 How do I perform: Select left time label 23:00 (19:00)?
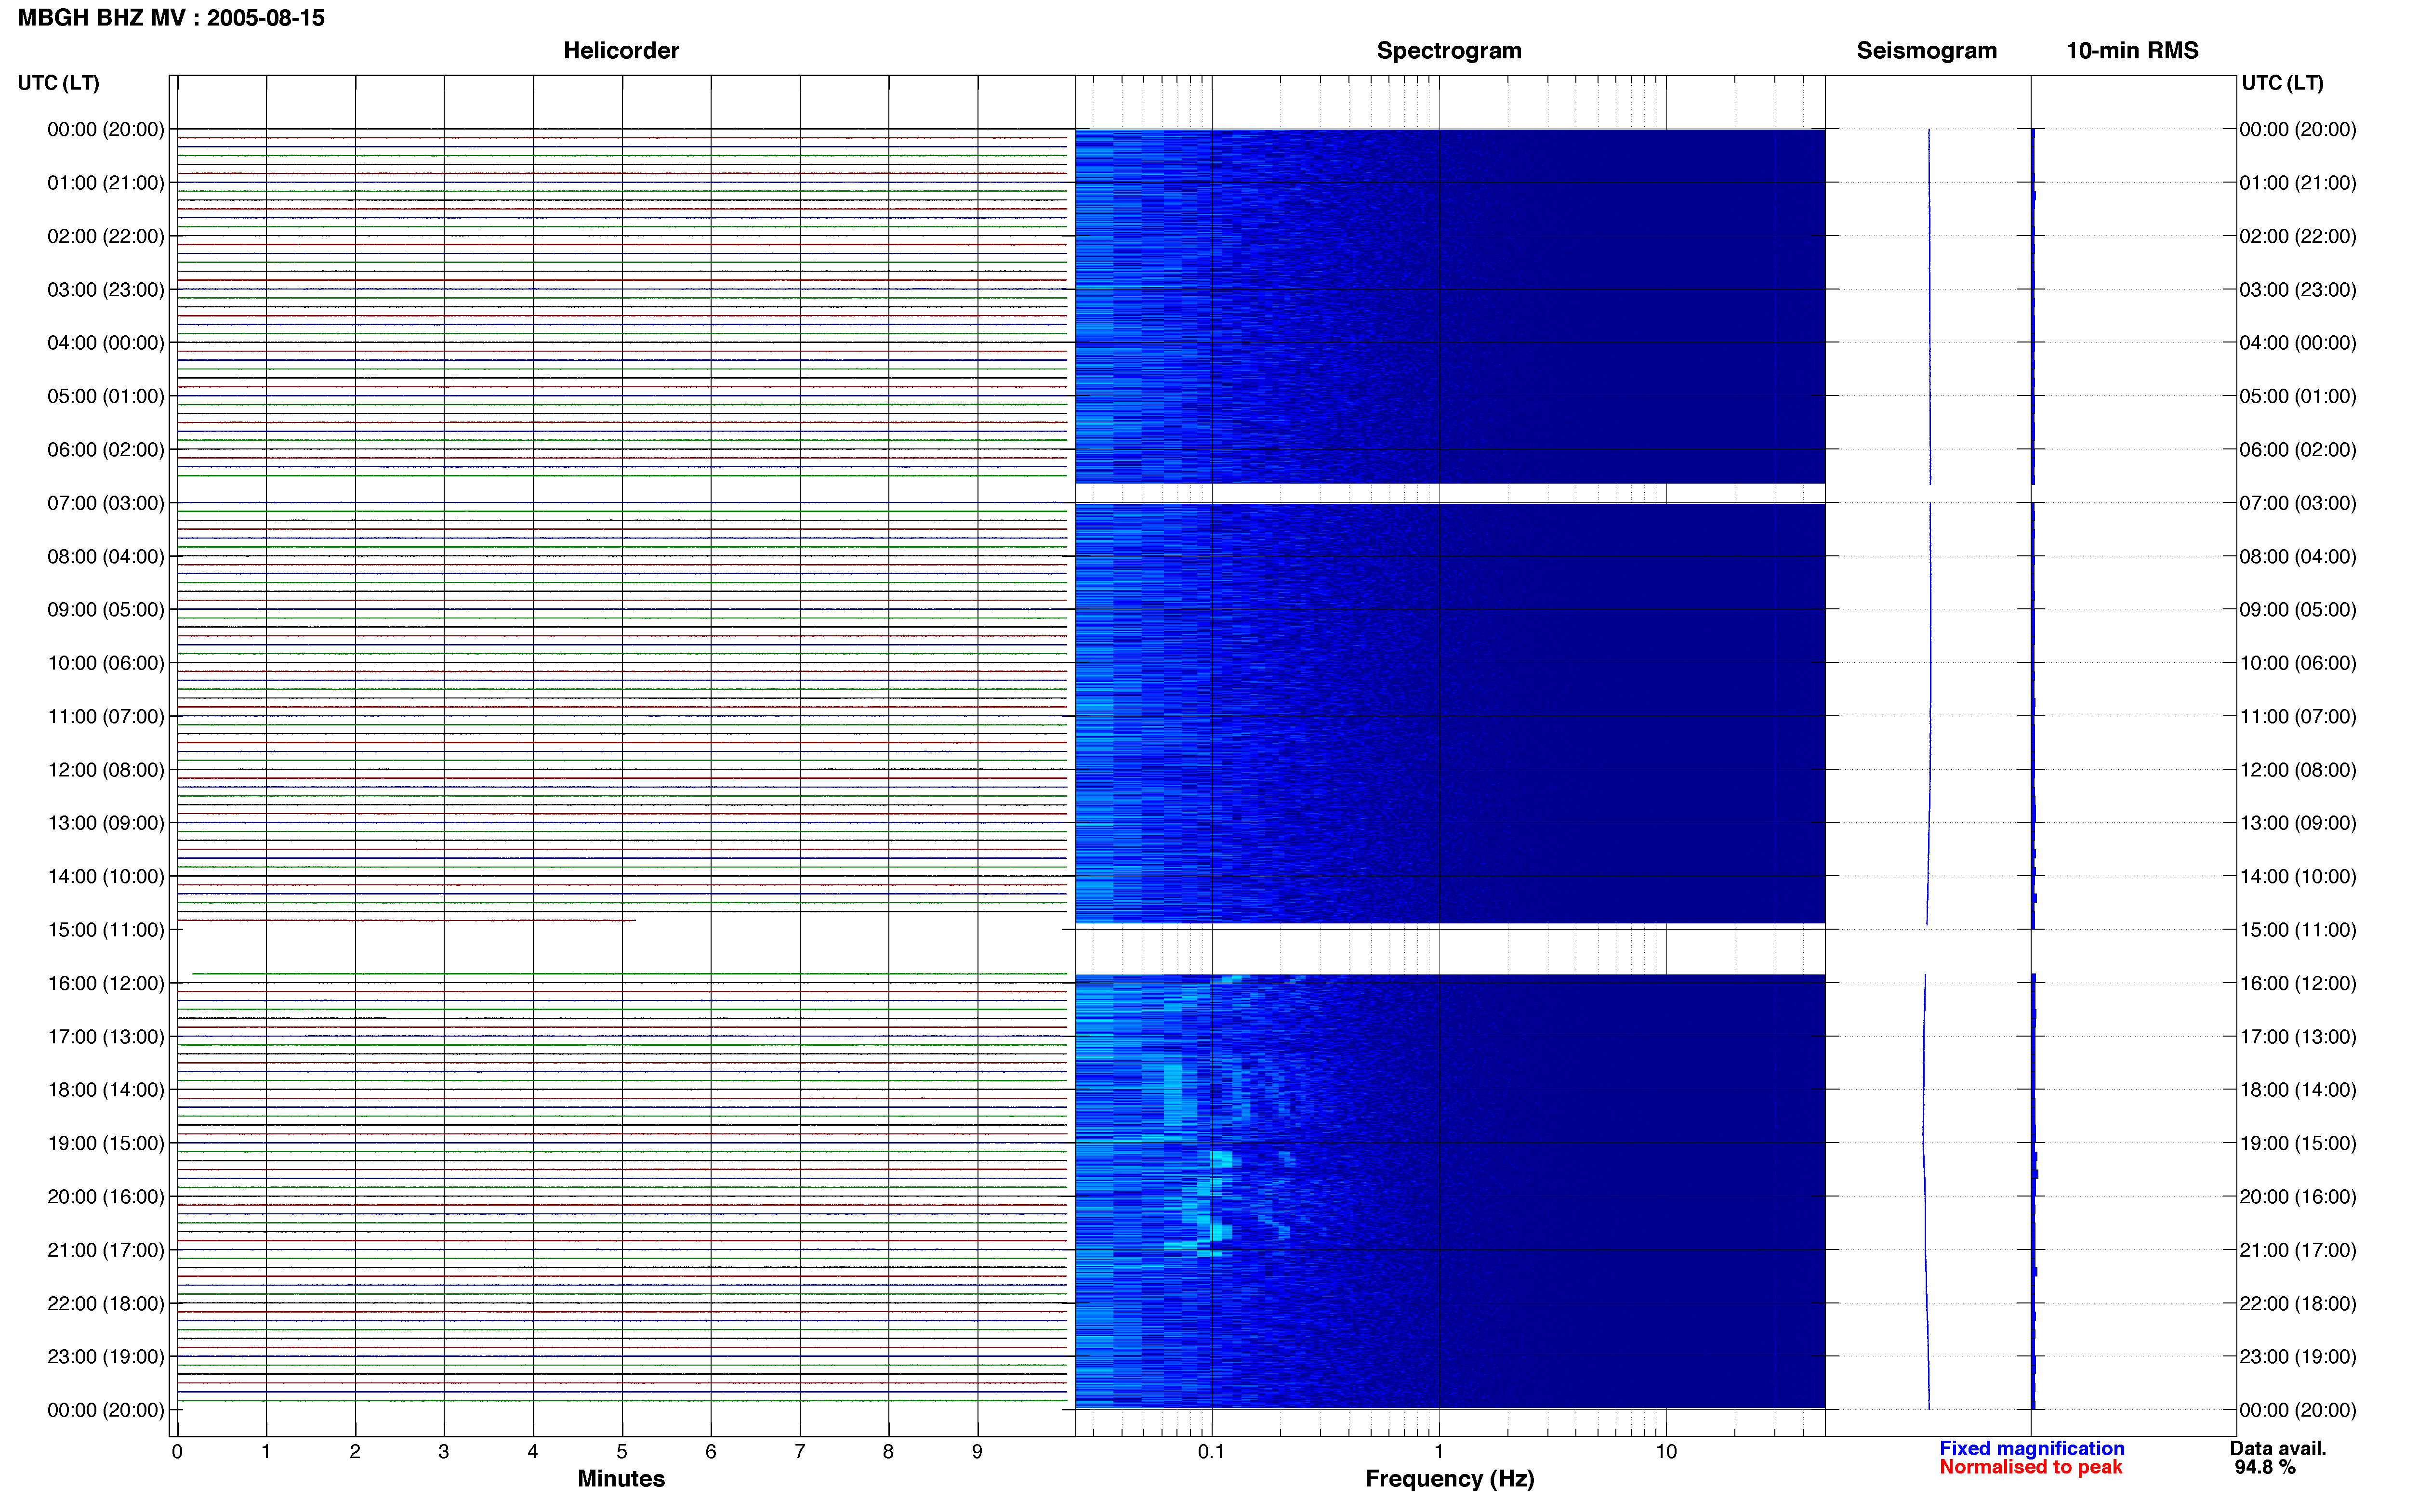(105, 1357)
